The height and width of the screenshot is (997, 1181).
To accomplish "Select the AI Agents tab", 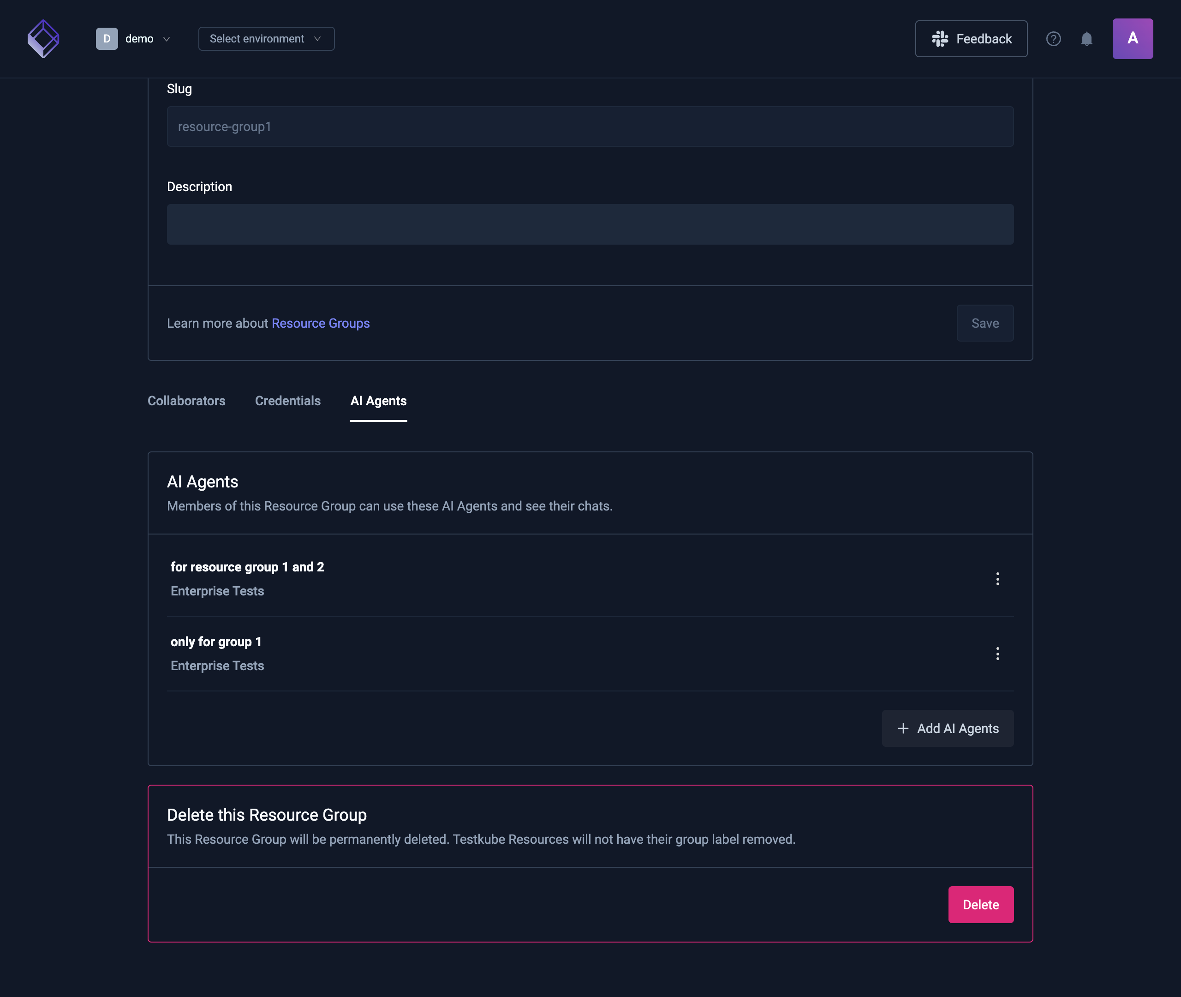I will click(x=378, y=401).
